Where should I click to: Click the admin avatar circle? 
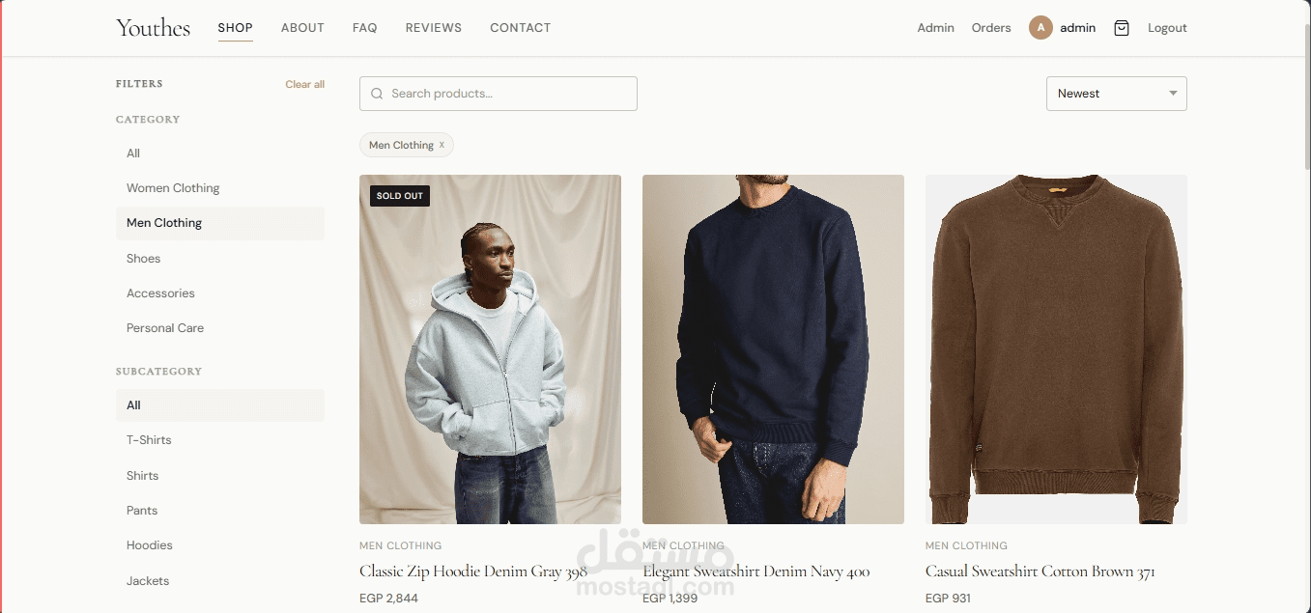coord(1040,28)
